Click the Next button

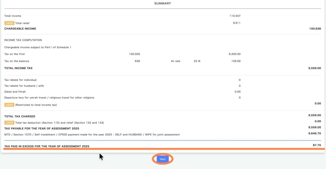click(163, 159)
